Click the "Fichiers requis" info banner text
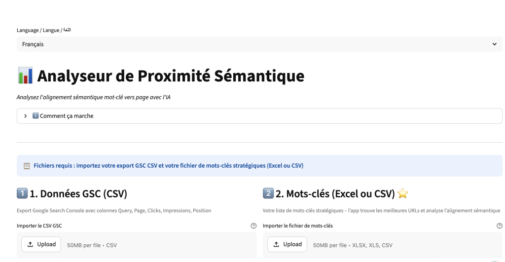This screenshot has height=262, width=505. 168,166
